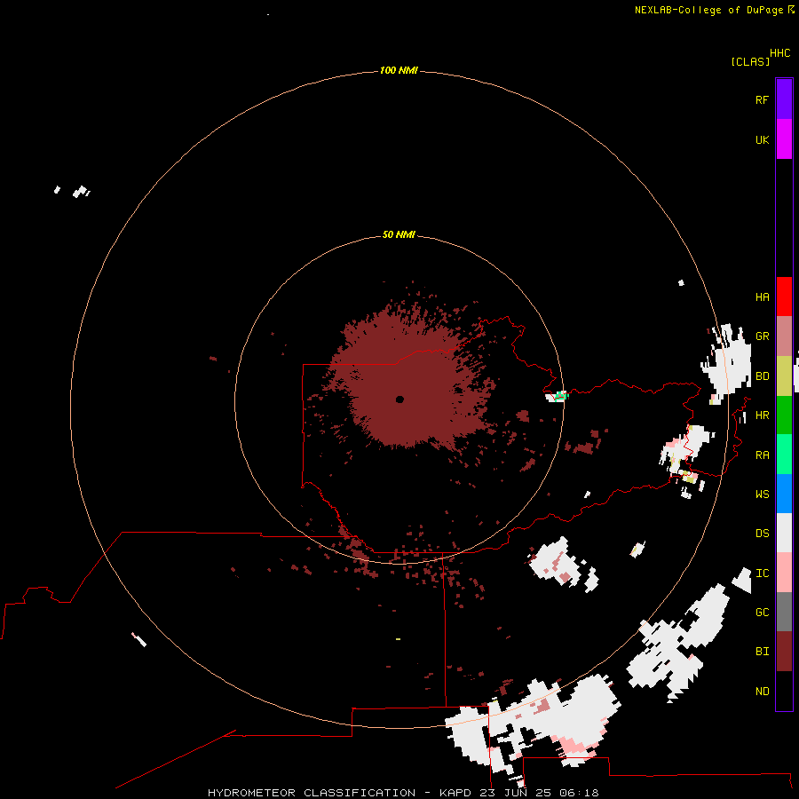This screenshot has width=799, height=799.
Task: Click the HA legend label
Action: pyautogui.click(x=762, y=297)
